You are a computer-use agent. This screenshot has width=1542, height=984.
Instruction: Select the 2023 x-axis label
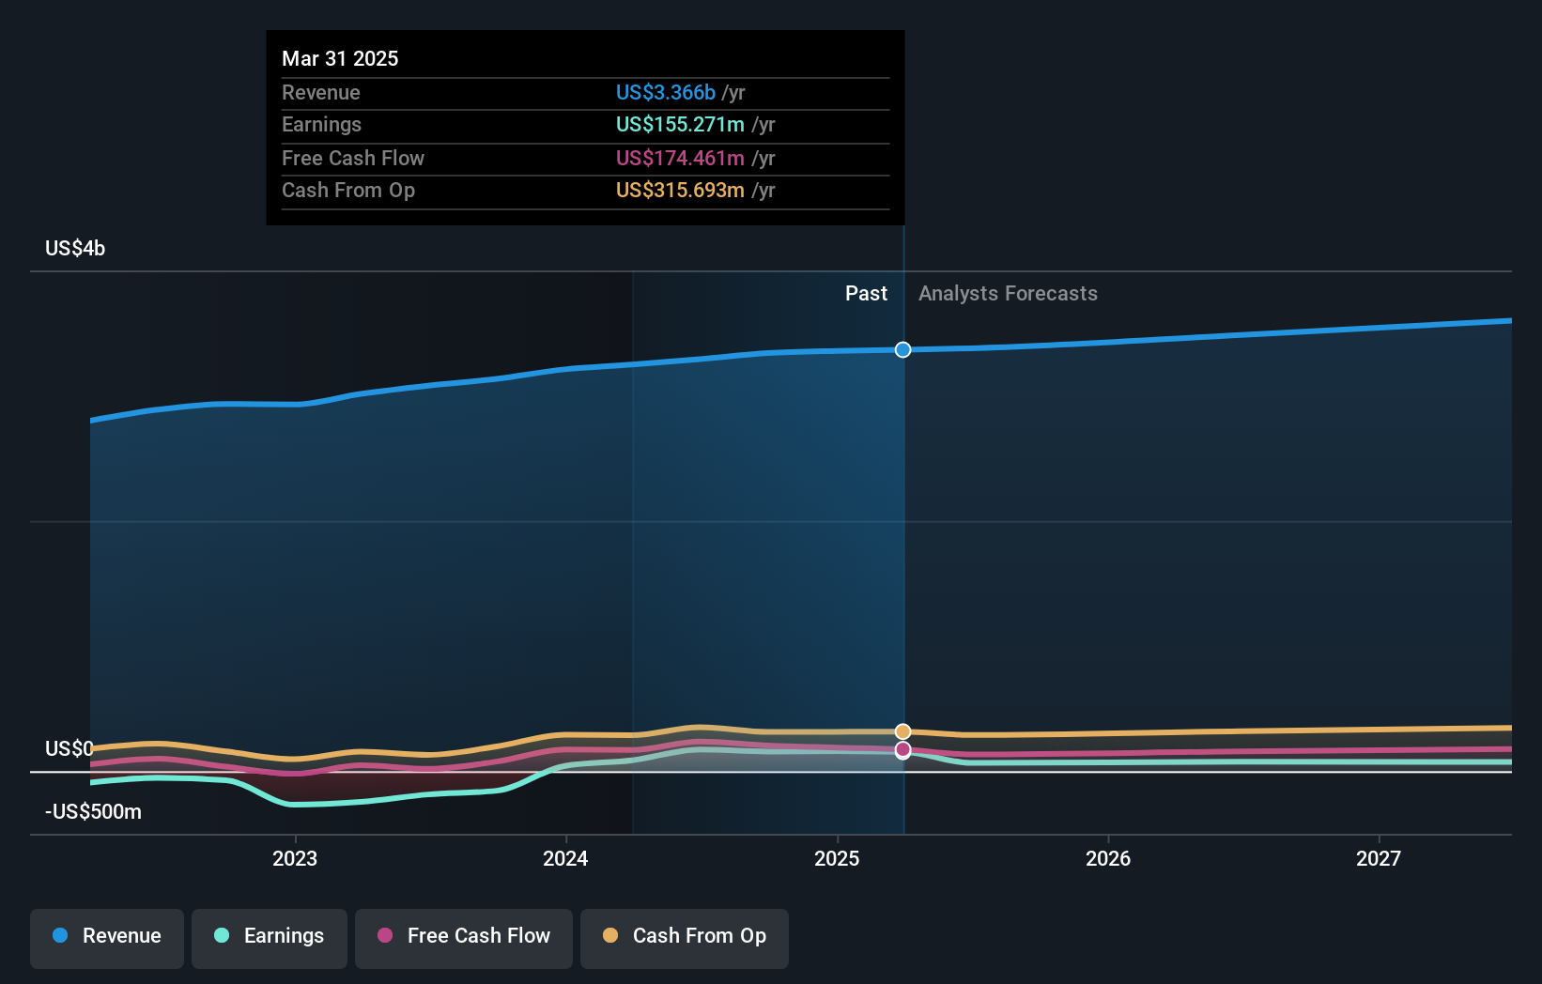(x=295, y=858)
